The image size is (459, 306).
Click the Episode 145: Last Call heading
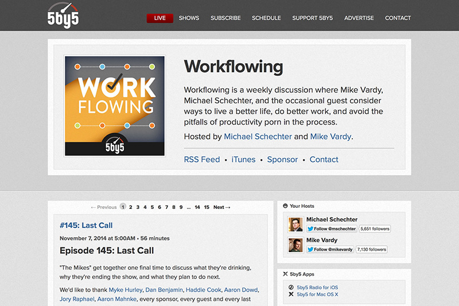click(107, 251)
